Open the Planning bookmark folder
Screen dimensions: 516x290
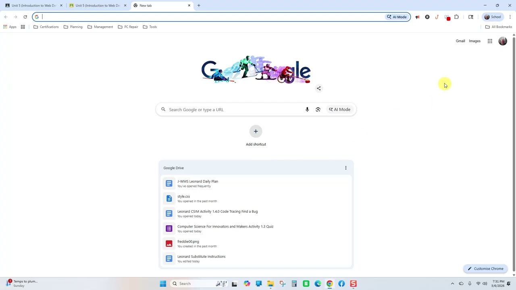(x=73, y=27)
